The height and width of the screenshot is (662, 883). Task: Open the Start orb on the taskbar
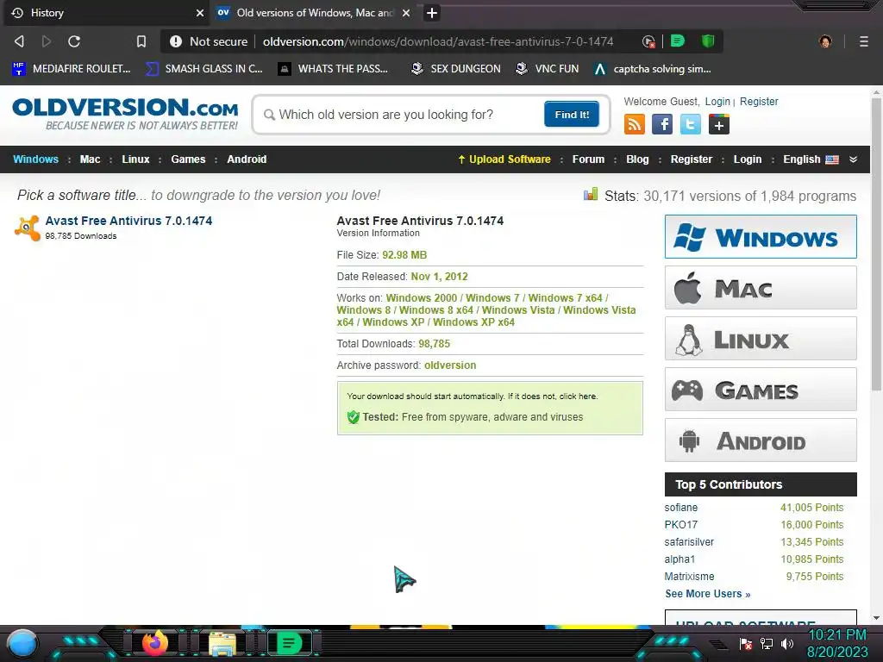coord(22,643)
